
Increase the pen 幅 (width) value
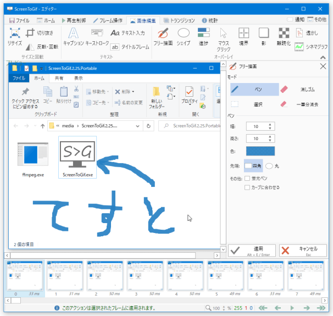pos(270,124)
